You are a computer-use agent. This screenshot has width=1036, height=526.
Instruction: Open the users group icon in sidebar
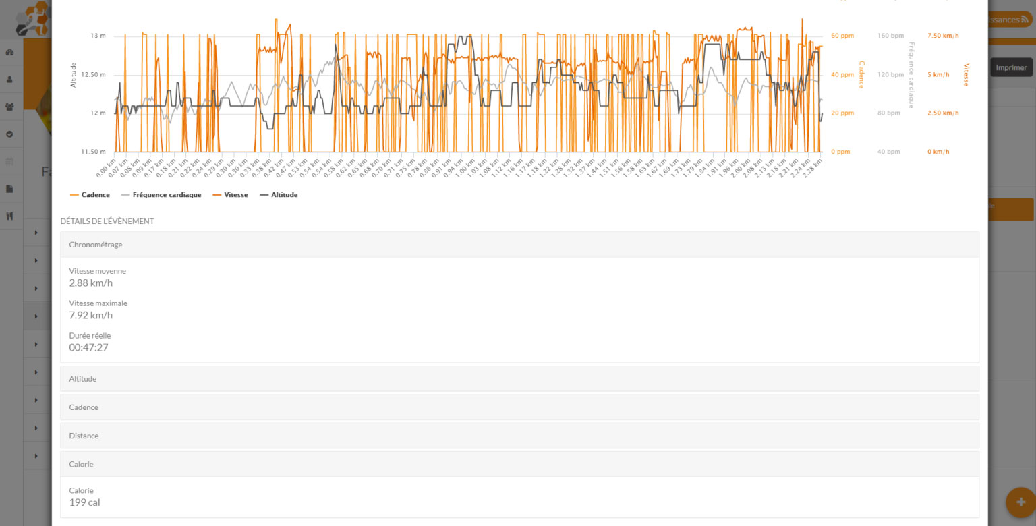pos(9,107)
